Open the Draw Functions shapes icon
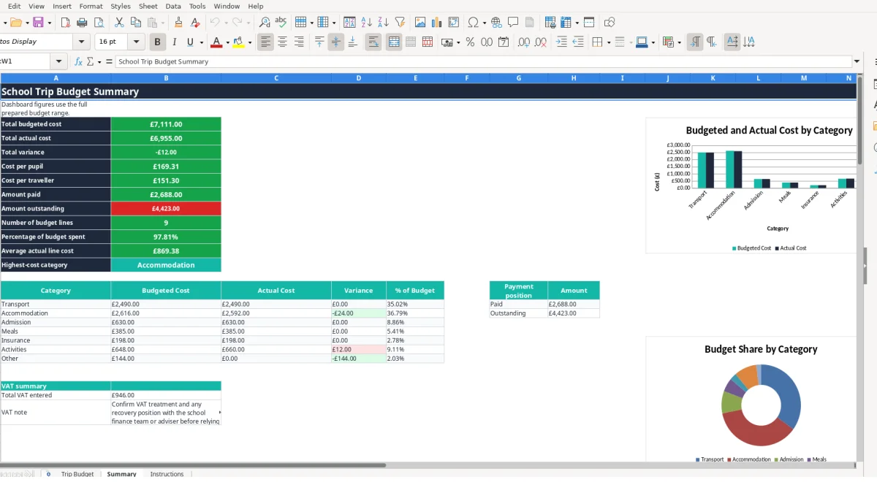877x493 pixels. point(610,23)
